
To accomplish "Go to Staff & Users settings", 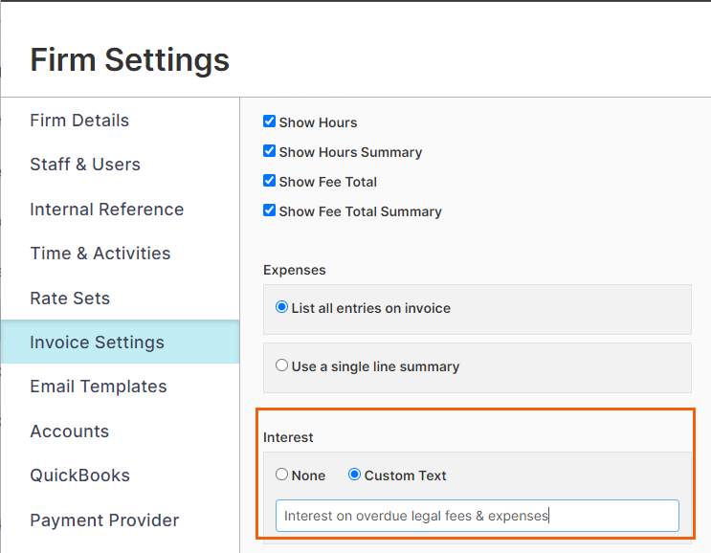I will 85,165.
